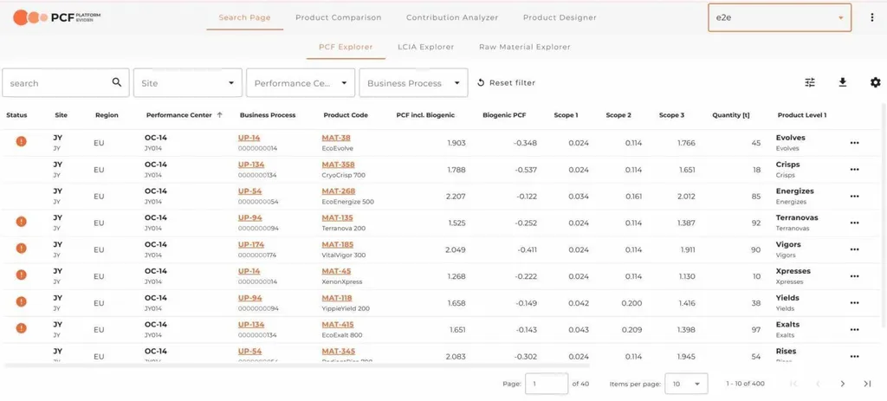Click warning status icon for XenonXpress row

tap(21, 275)
